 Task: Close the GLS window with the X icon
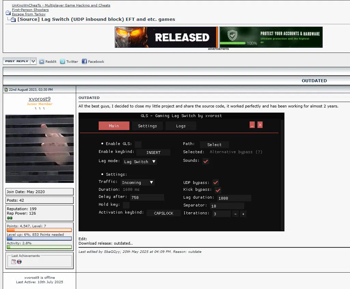point(260,125)
